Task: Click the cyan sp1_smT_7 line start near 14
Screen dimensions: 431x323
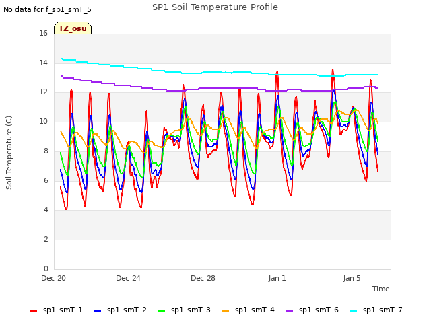Action: pyautogui.click(x=61, y=59)
